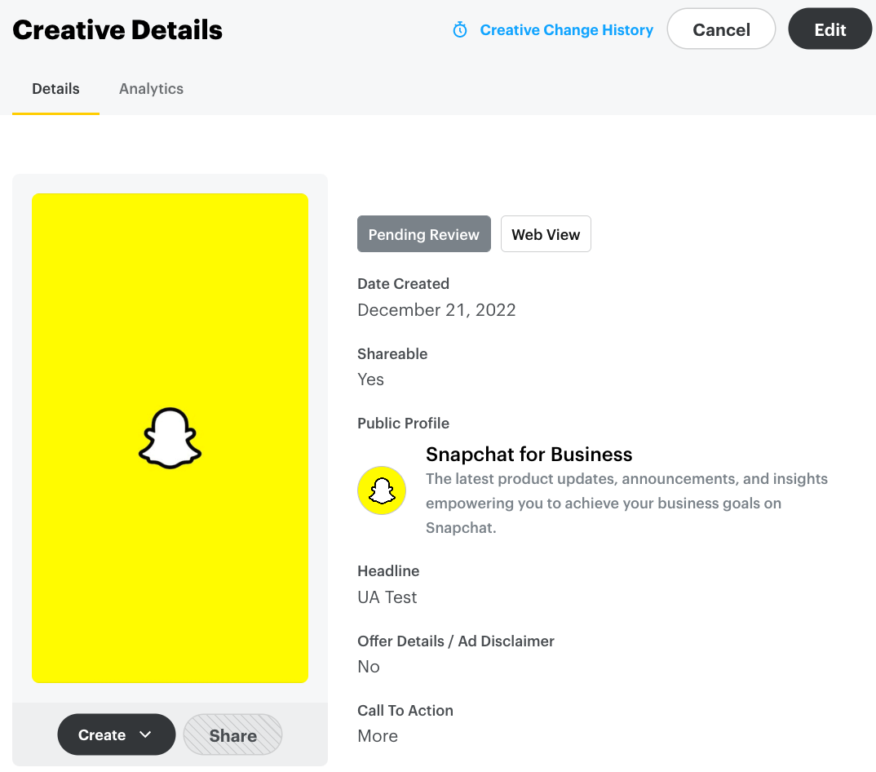Viewport: 876px width, 772px height.
Task: Click the Offer Details value No
Action: (369, 667)
